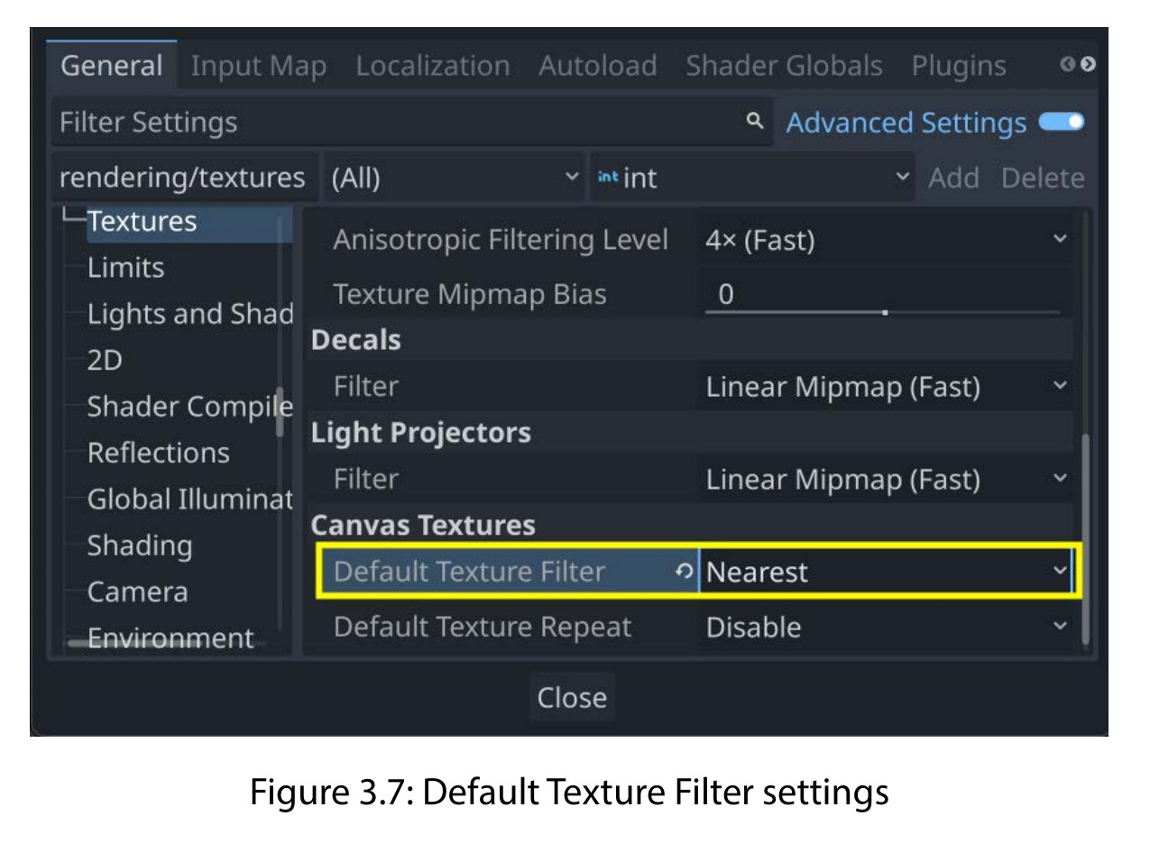Click the Close button
The height and width of the screenshot is (853, 1150).
pos(572,697)
